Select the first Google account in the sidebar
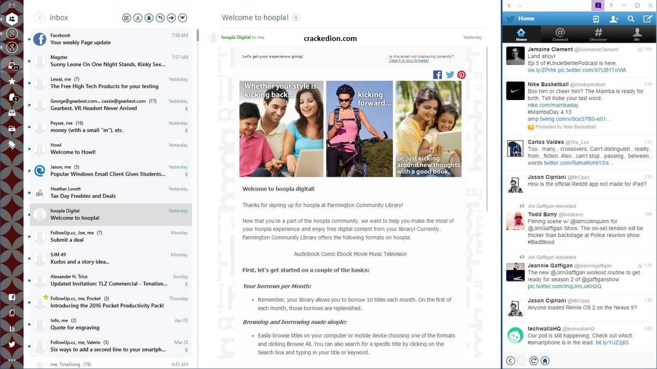657x369 pixels. tap(12, 34)
